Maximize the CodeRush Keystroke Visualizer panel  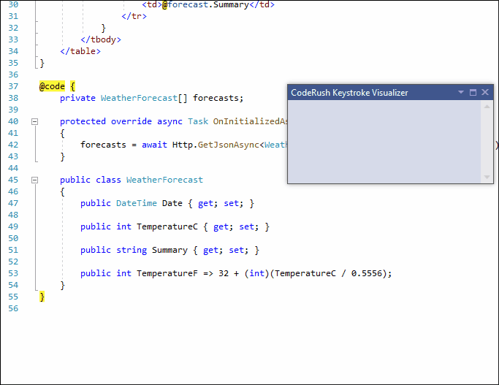473,92
